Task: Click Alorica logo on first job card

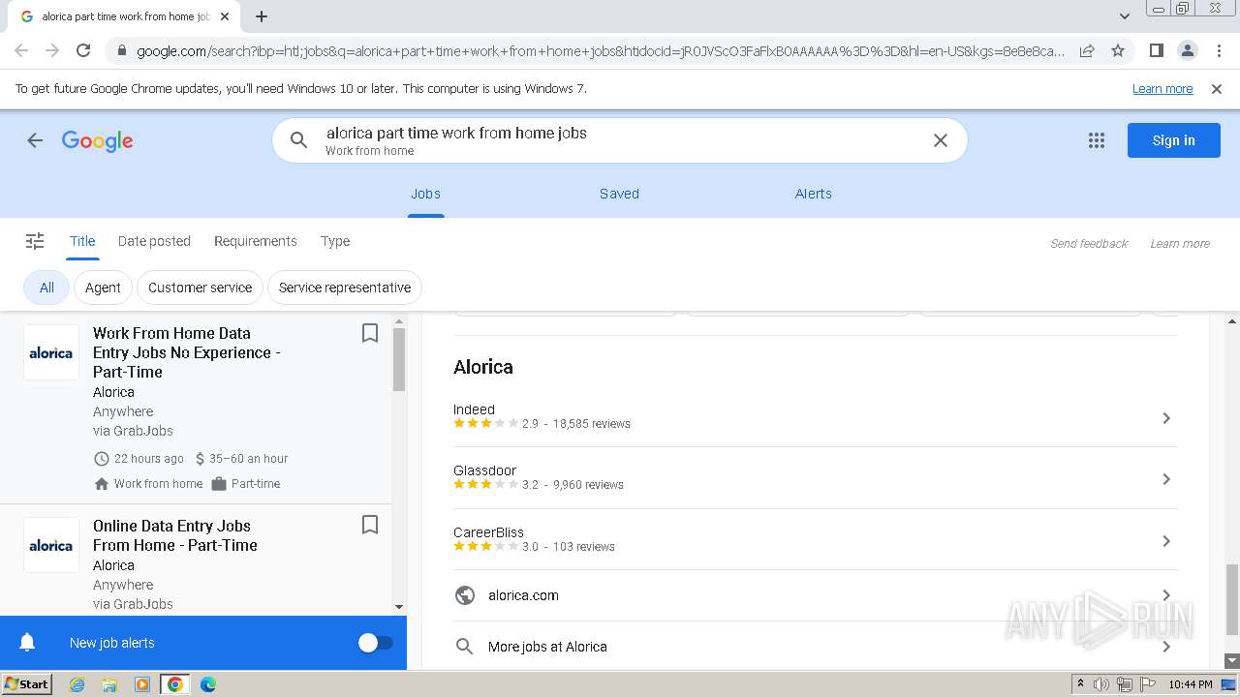Action: coord(51,352)
